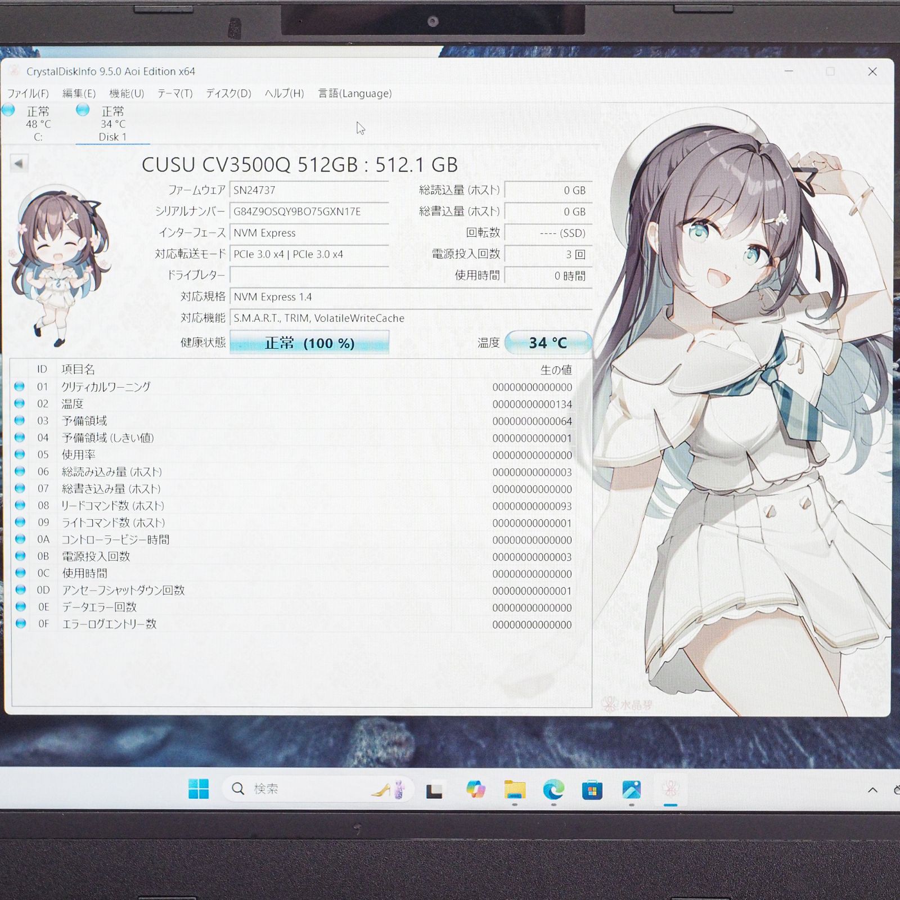The width and height of the screenshot is (900, 900).
Task: Click status icon for 08 リードコマンド数
Action: tap(20, 505)
